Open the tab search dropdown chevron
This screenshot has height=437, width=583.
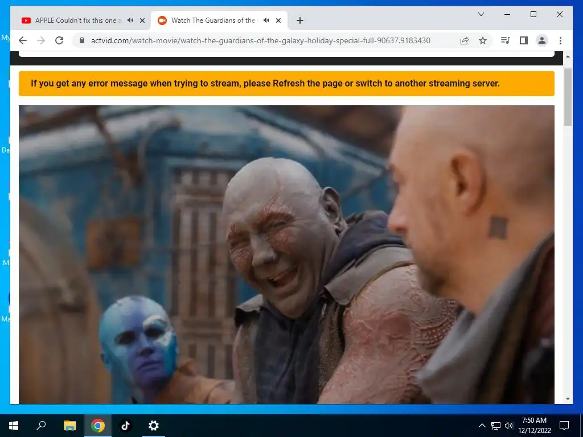point(481,14)
